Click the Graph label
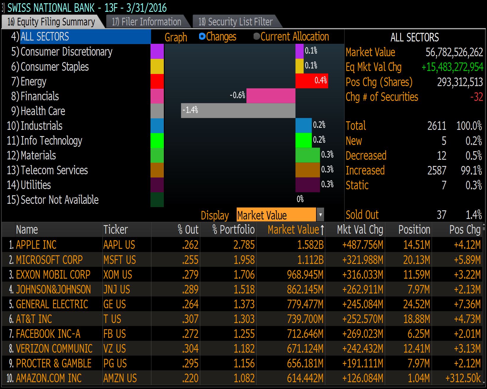The height and width of the screenshot is (389, 487). click(x=176, y=37)
